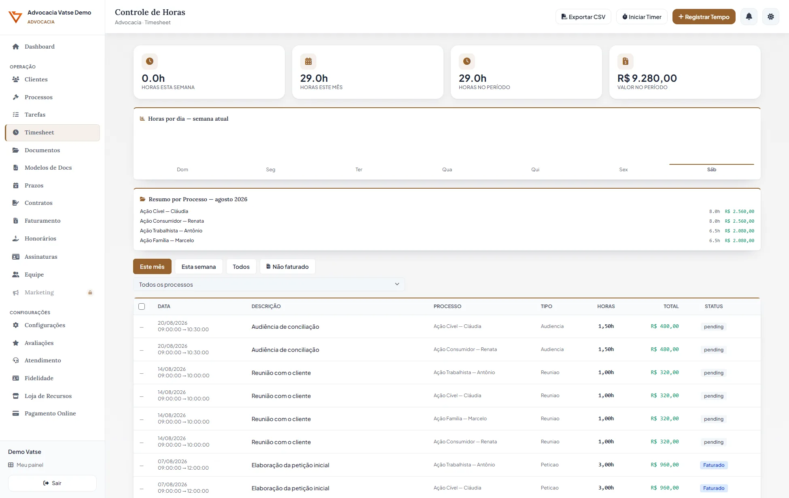Log out using the Sair button
The image size is (789, 498).
(x=52, y=483)
